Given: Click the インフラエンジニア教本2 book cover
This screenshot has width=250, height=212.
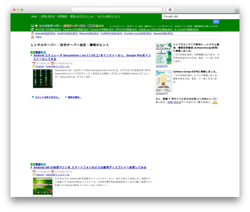Looking at the screenshot, I should (x=163, y=54).
